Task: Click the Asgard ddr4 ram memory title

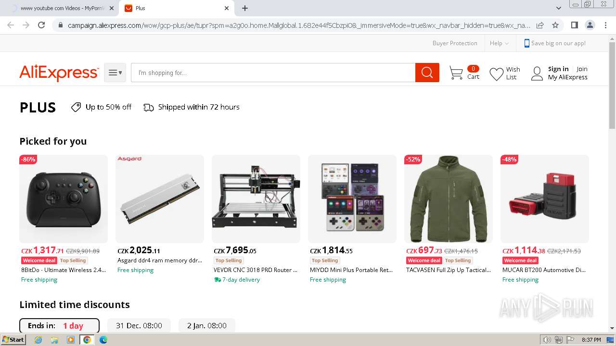Action: click(160, 260)
